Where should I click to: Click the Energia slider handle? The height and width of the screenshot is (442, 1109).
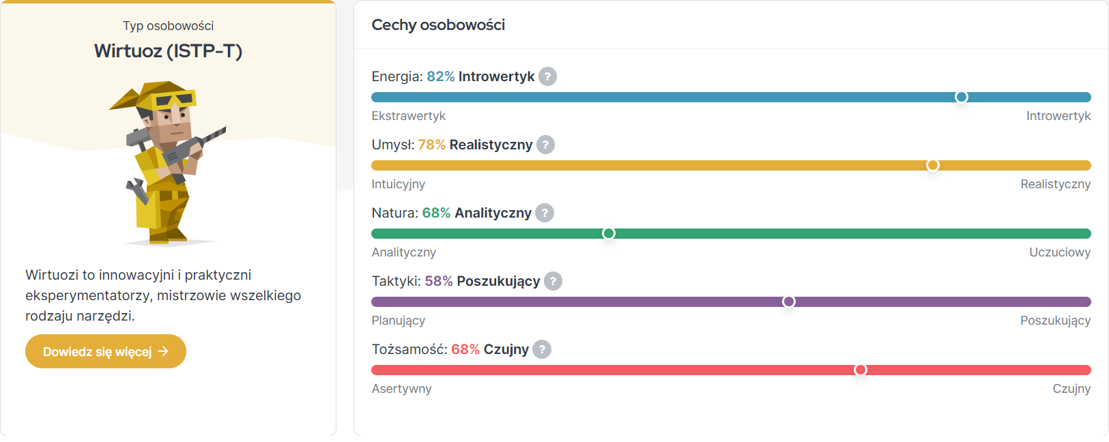click(x=961, y=97)
